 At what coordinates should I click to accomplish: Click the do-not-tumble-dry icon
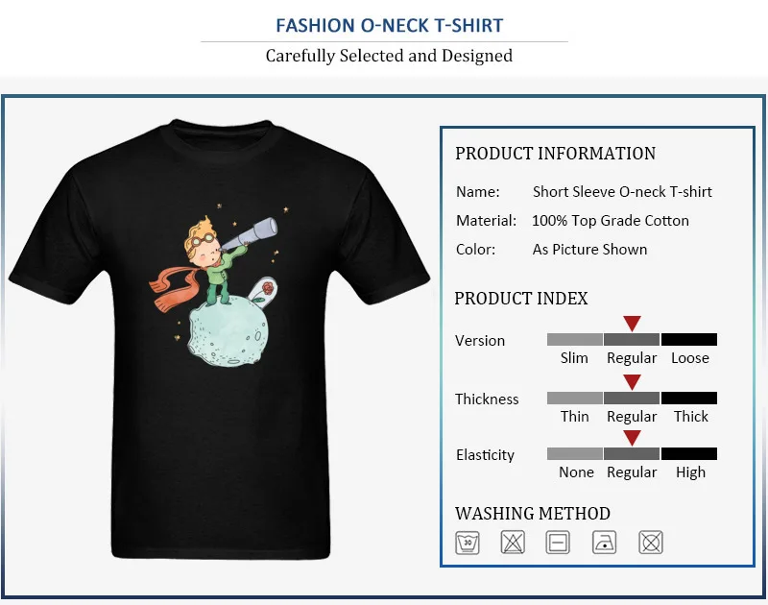[651, 543]
